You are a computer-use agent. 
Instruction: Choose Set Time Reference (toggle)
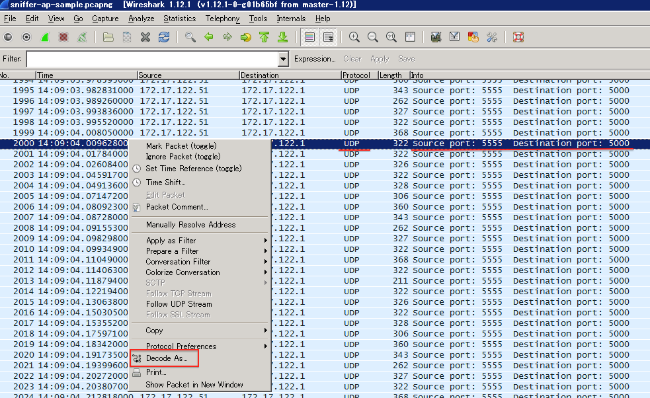pos(194,169)
